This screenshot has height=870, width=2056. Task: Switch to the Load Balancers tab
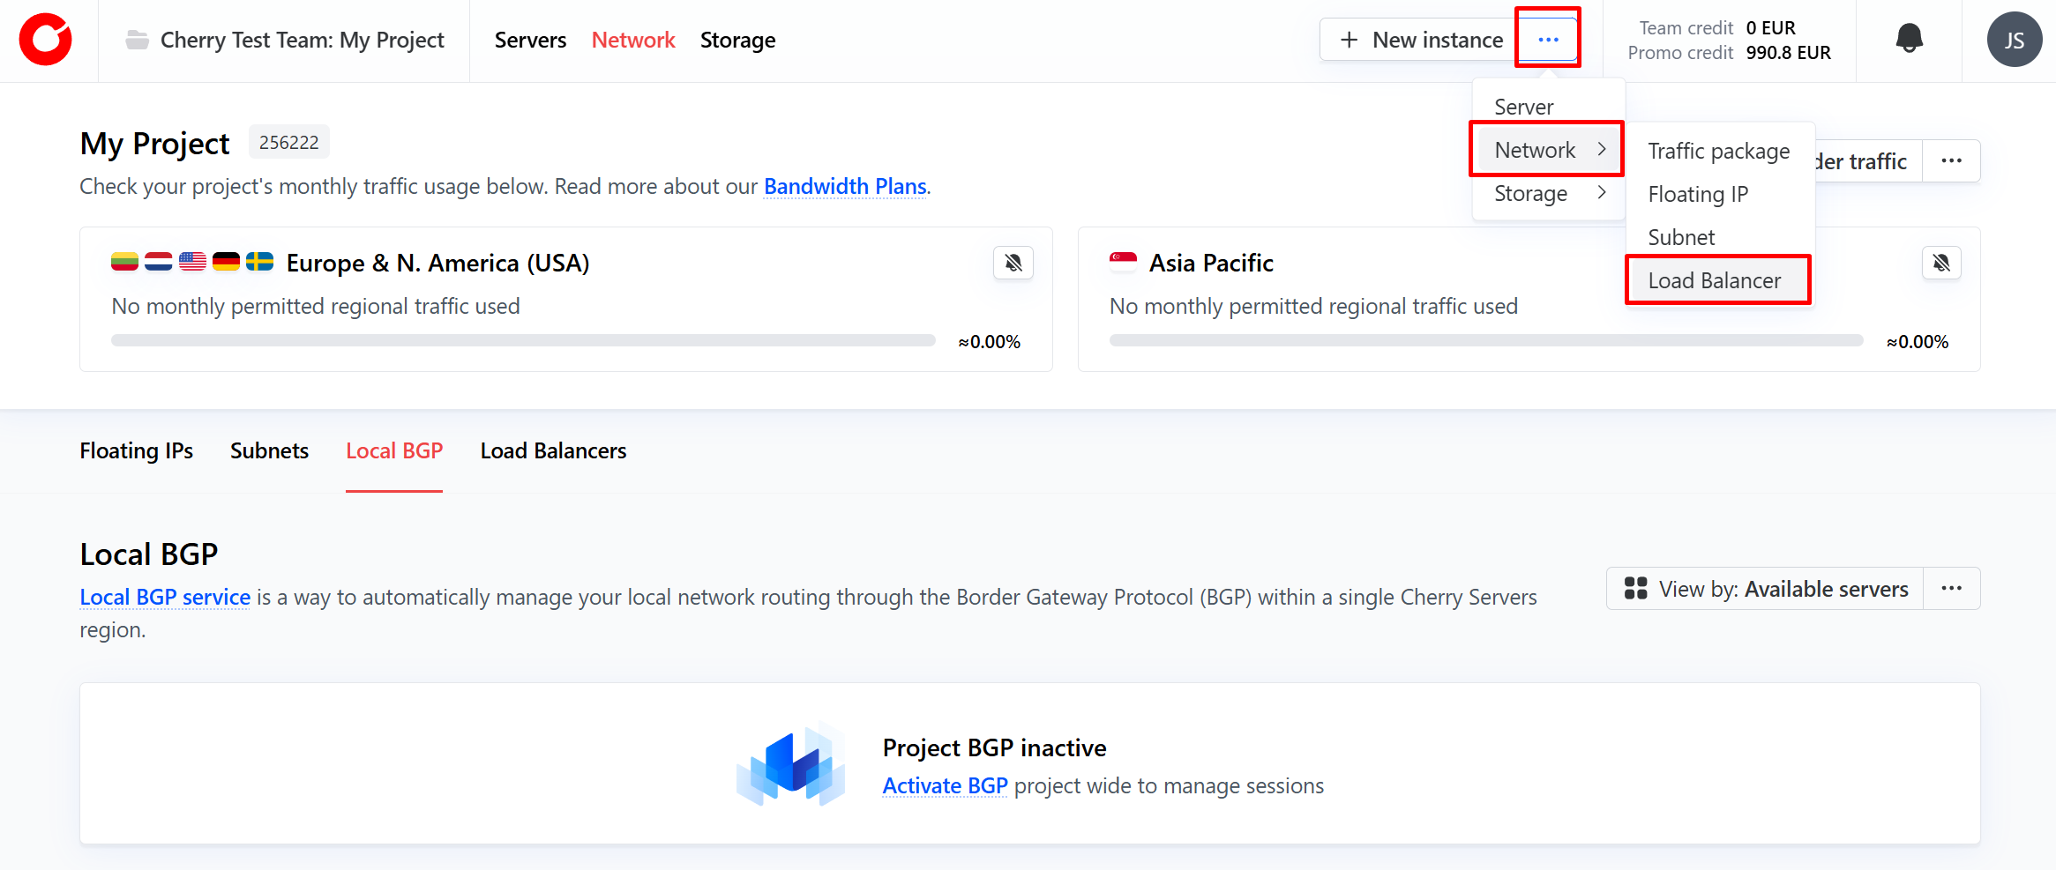pos(553,450)
